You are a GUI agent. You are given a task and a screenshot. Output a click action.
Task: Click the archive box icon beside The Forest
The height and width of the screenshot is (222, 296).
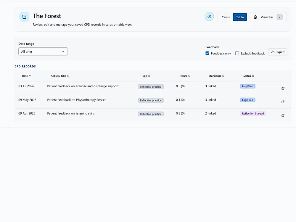coord(24,17)
